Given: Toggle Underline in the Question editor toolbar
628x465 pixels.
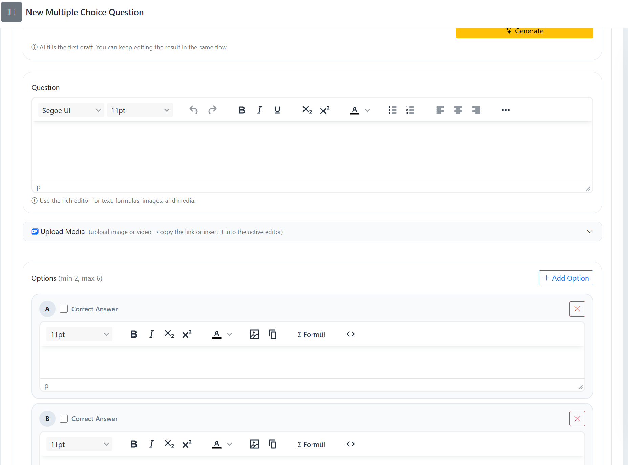Looking at the screenshot, I should point(277,110).
